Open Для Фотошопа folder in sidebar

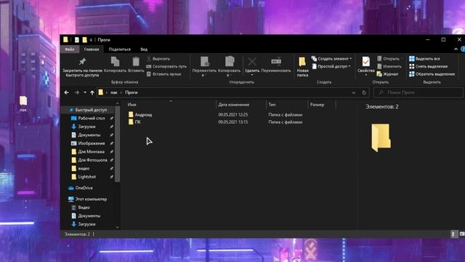(89, 160)
